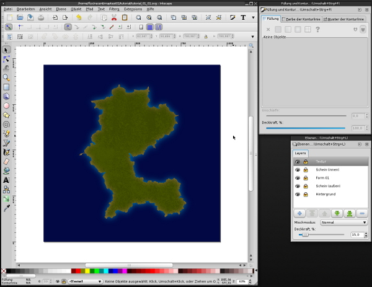Hide the Hintergrund layer
Screen dimensions: 372x287
point(298,194)
